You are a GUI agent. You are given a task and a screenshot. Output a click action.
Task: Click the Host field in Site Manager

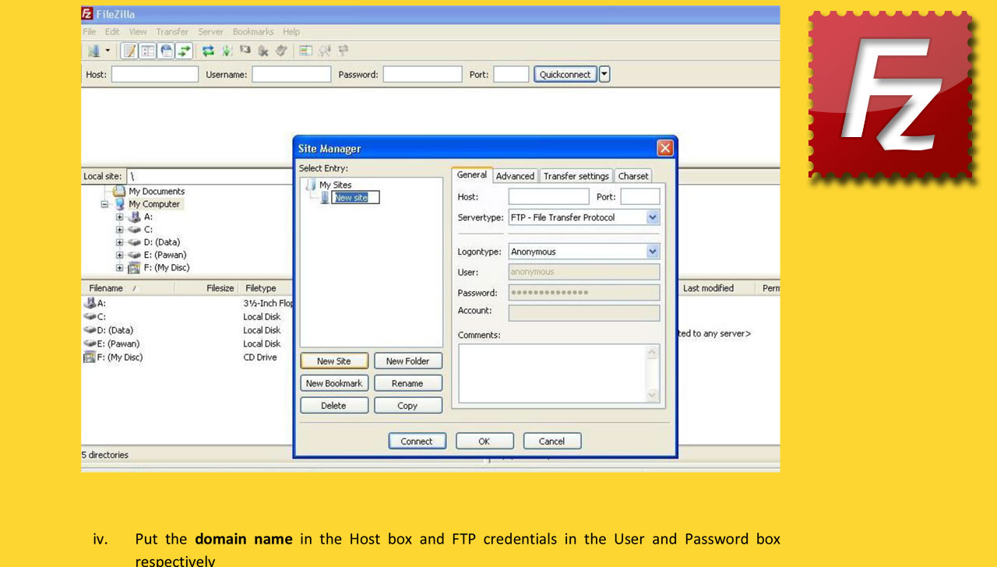549,197
